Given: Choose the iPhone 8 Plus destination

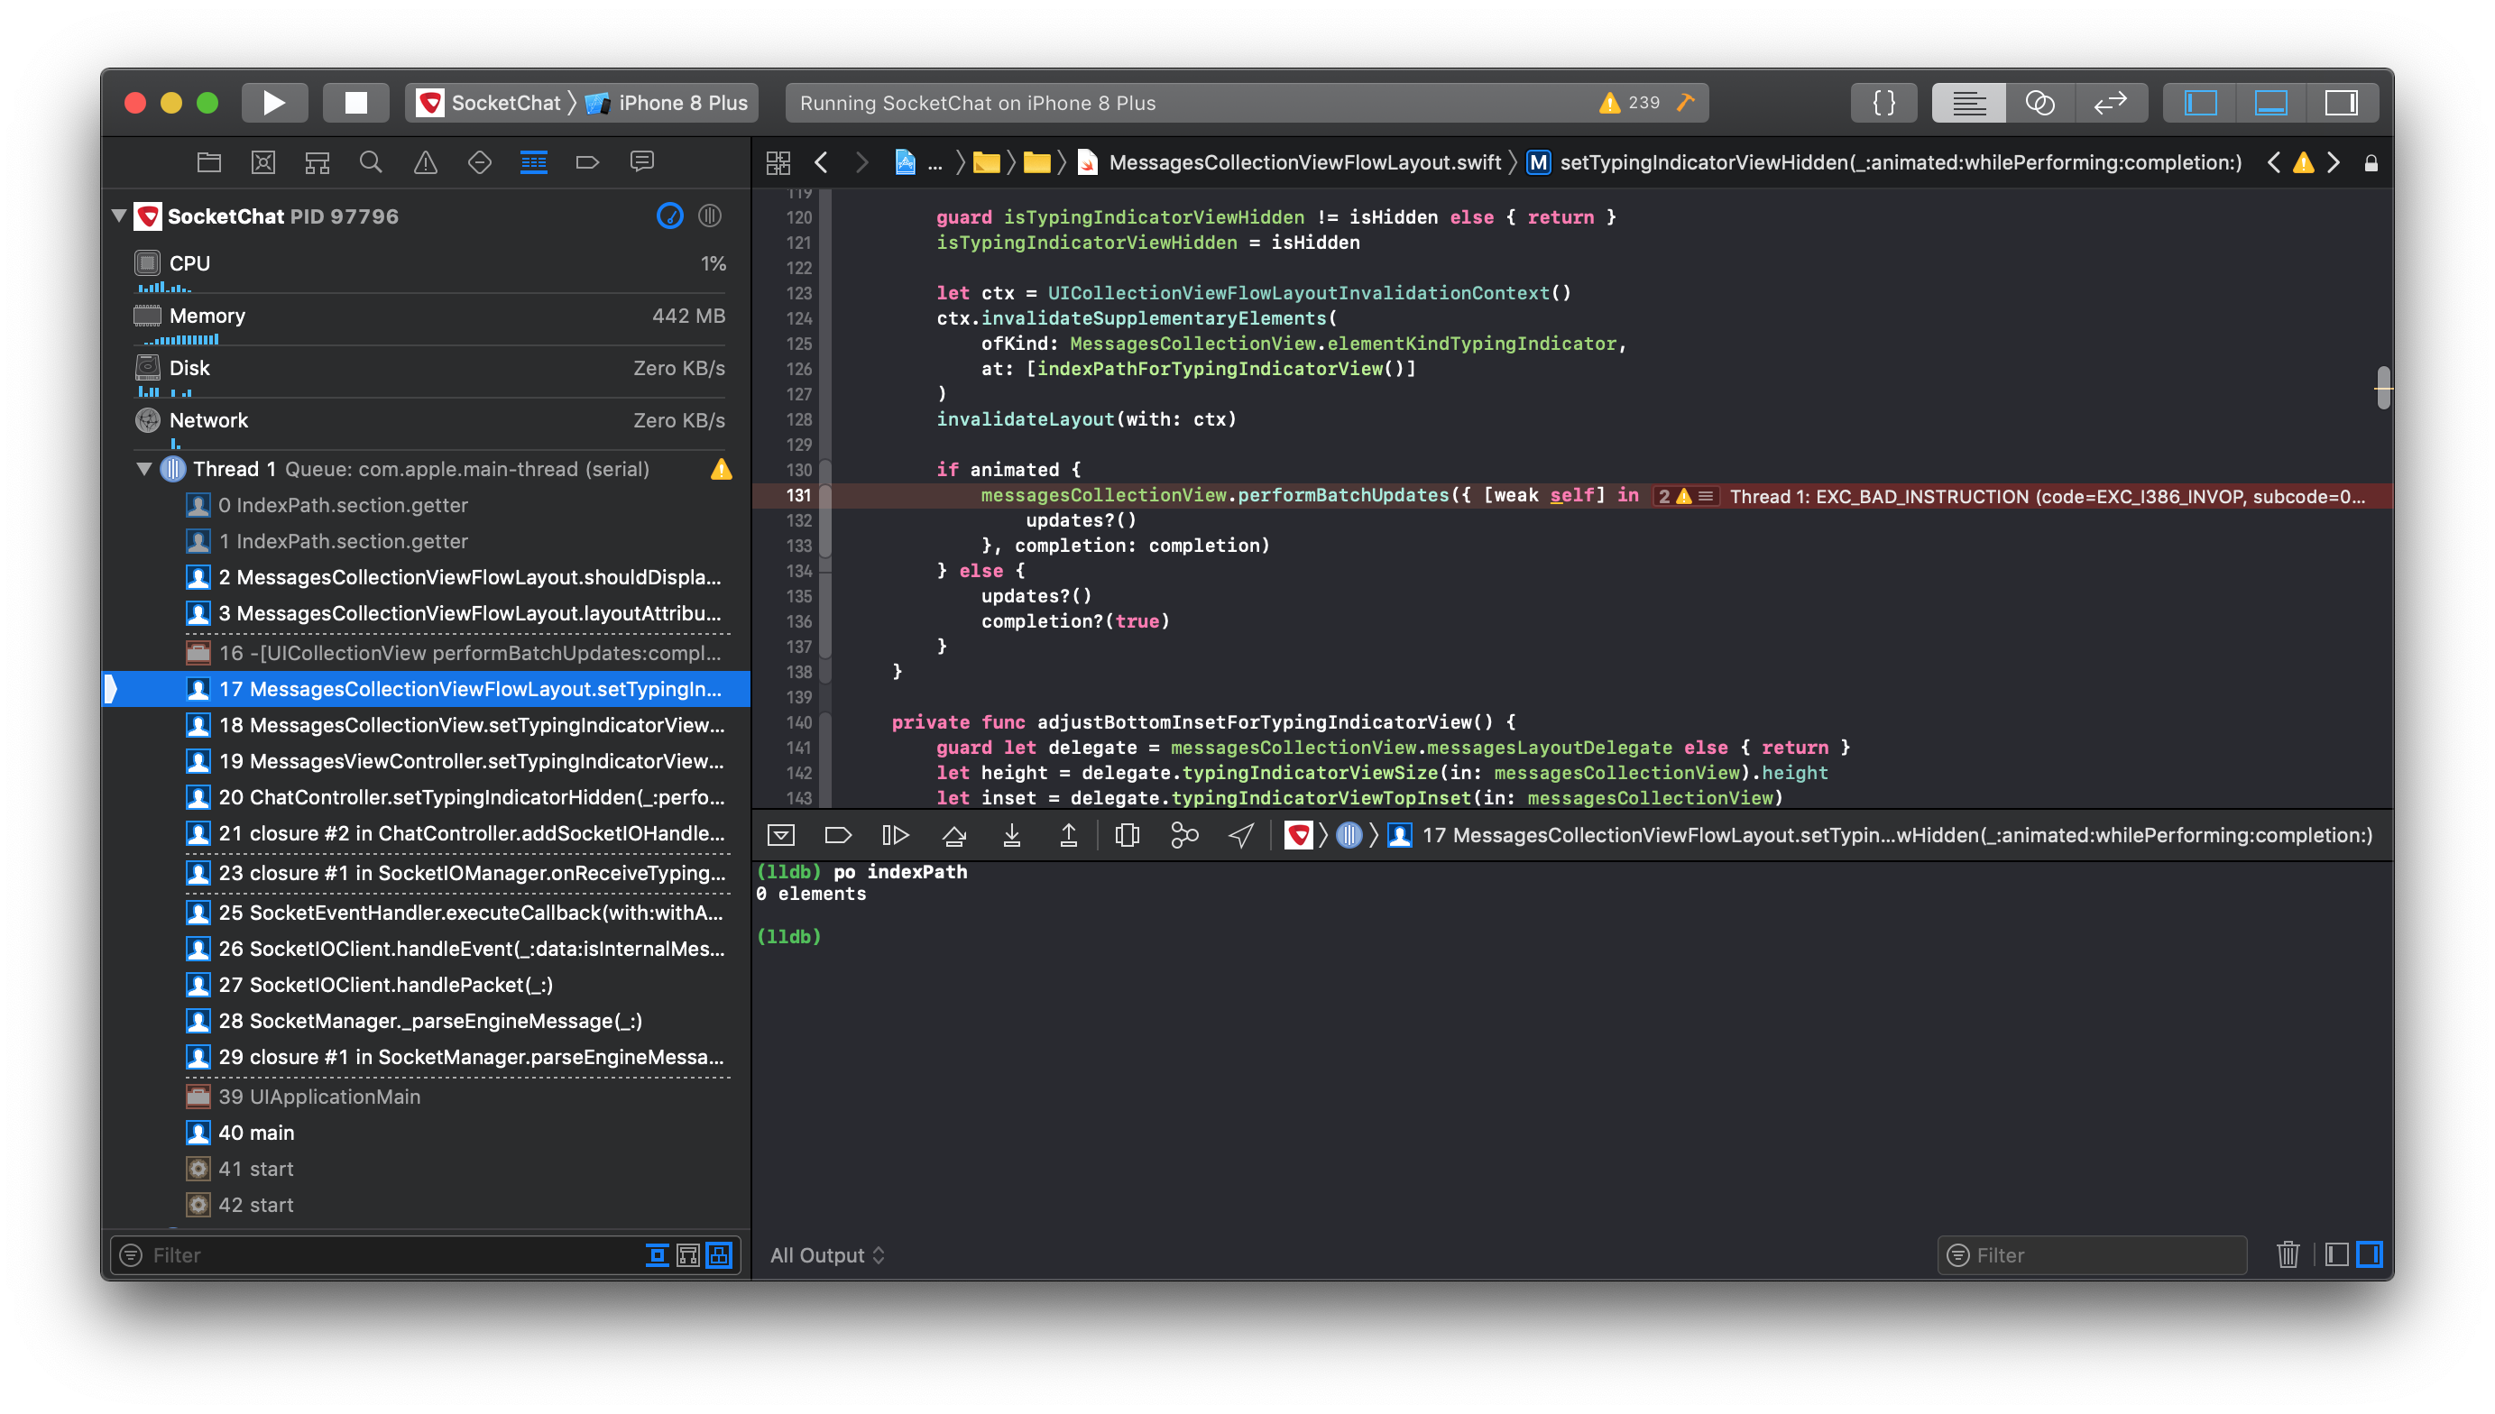Looking at the screenshot, I should 667,103.
